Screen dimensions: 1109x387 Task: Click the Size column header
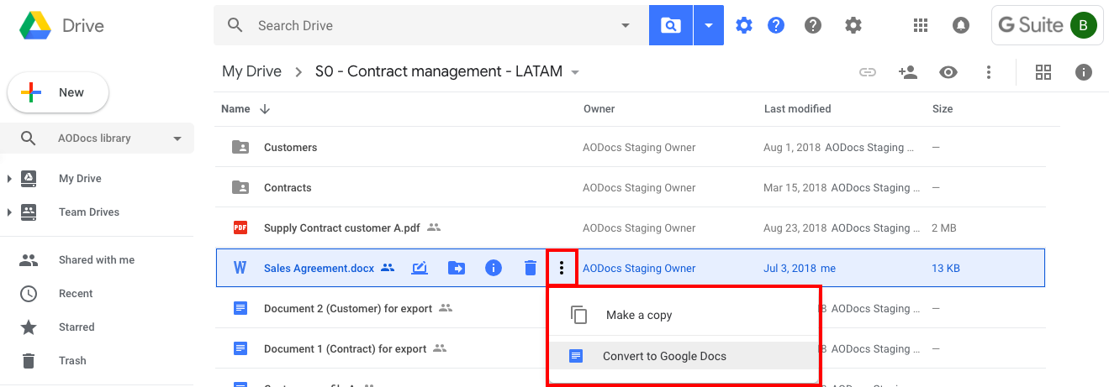[943, 108]
